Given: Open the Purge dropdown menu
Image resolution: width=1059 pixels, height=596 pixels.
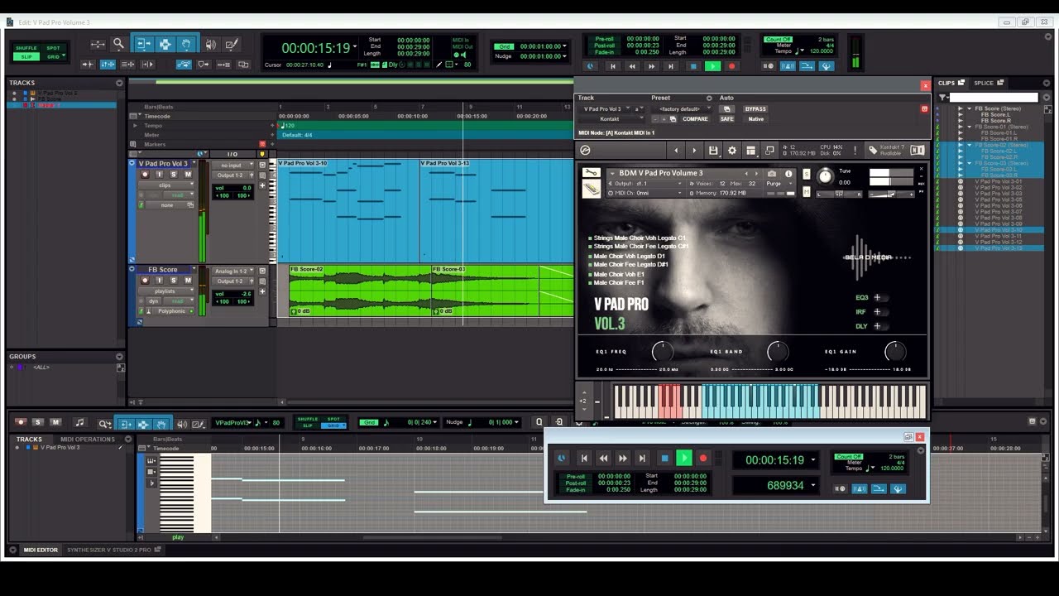Looking at the screenshot, I should point(774,183).
